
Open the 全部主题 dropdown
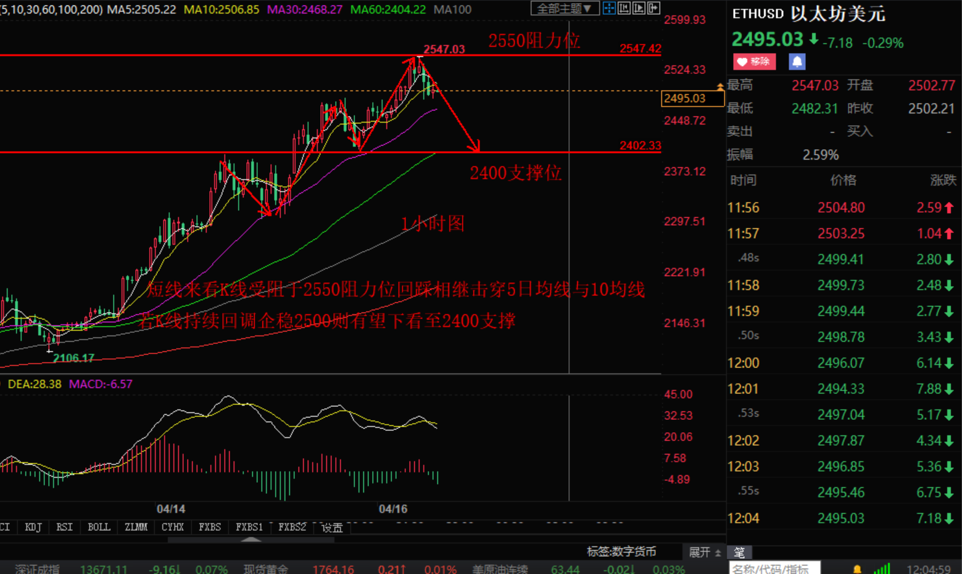(x=565, y=8)
